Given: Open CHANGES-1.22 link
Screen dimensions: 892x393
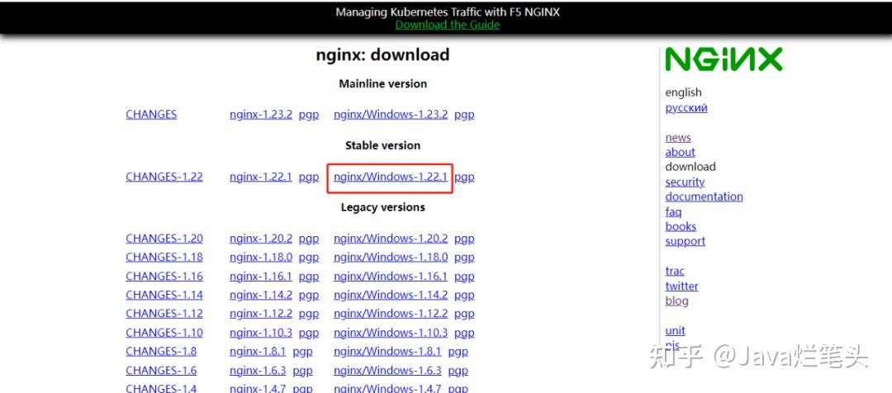Looking at the screenshot, I should coord(164,177).
